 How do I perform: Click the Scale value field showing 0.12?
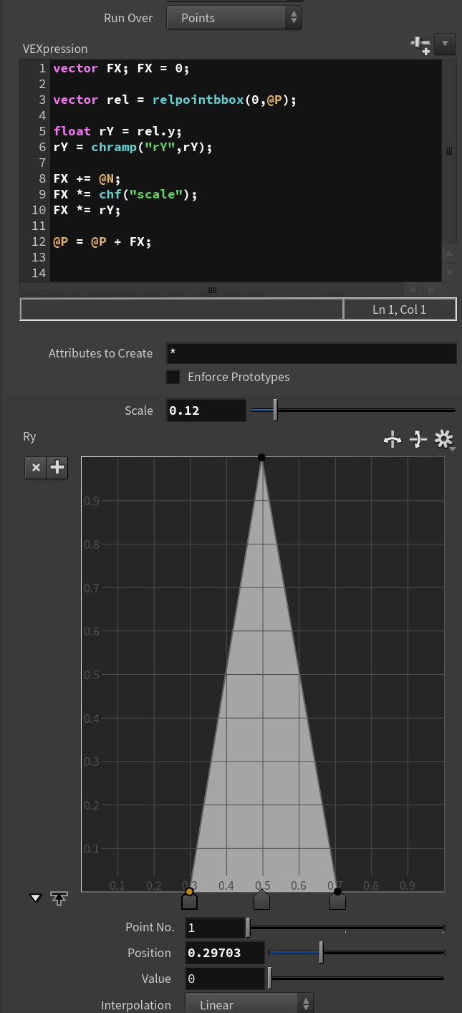click(206, 411)
